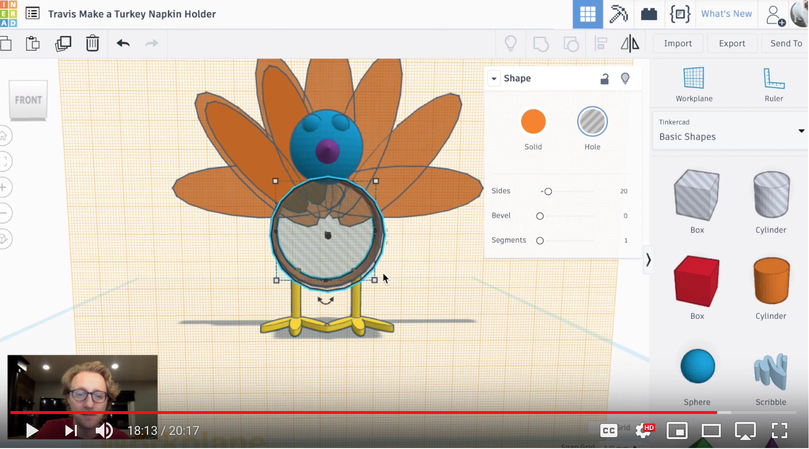The image size is (809, 449).
Task: Open the Tinkercad dashboard list icon
Action: (x=32, y=13)
